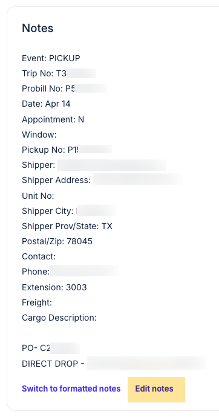Select the Shipper Prov/State: TX text
Screen dimensions: 219x417
[x=67, y=226]
